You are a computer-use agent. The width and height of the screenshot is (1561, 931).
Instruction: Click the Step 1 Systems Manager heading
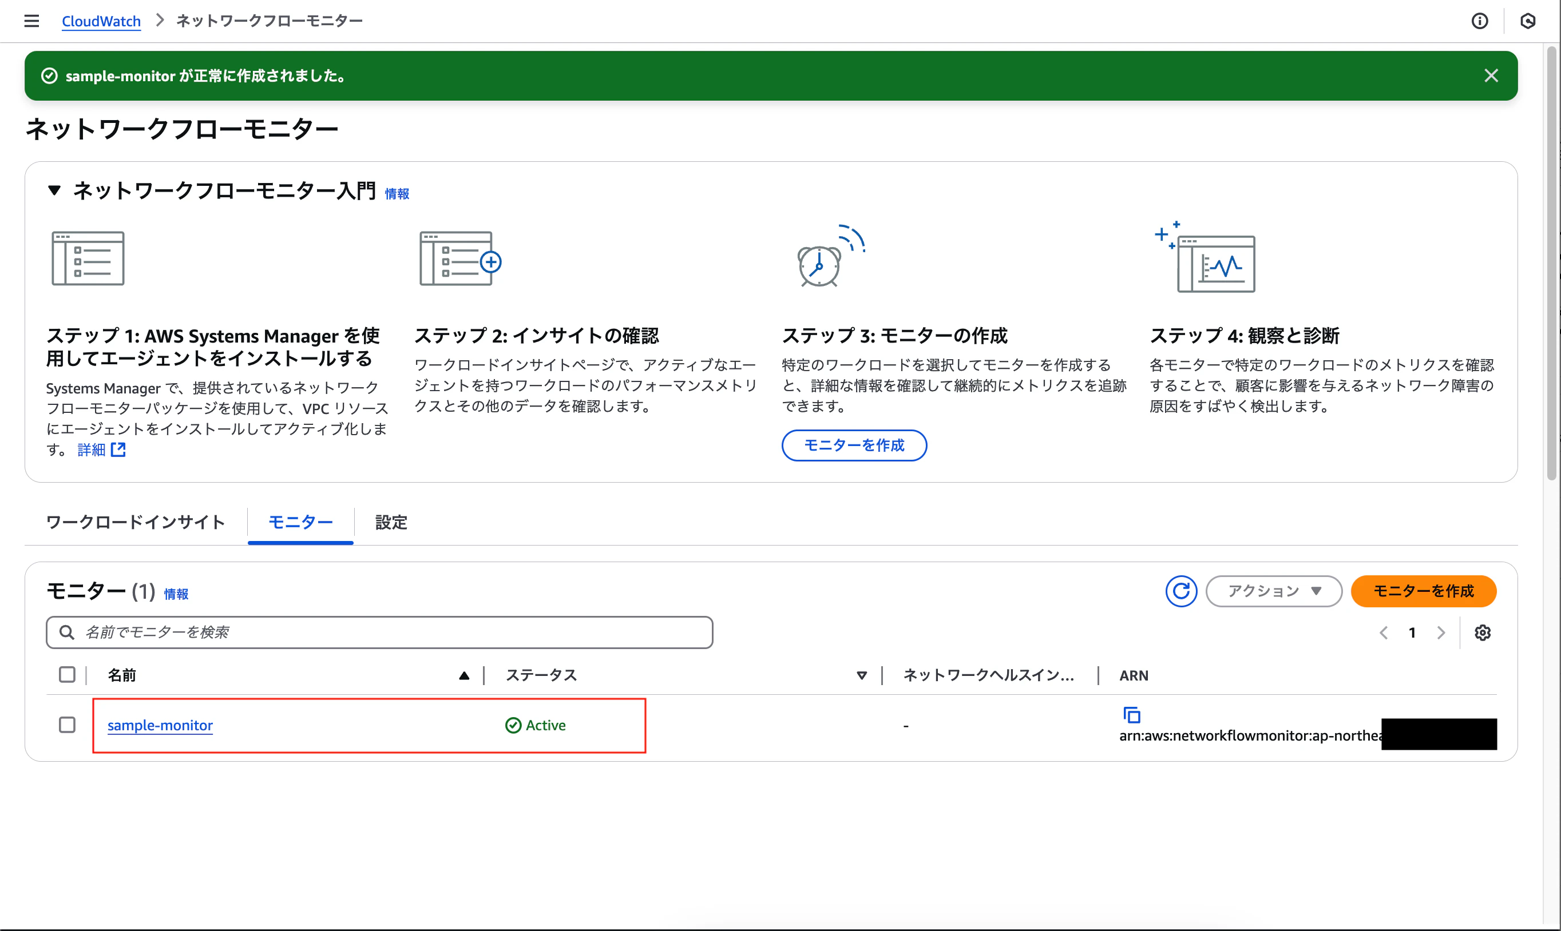click(213, 348)
